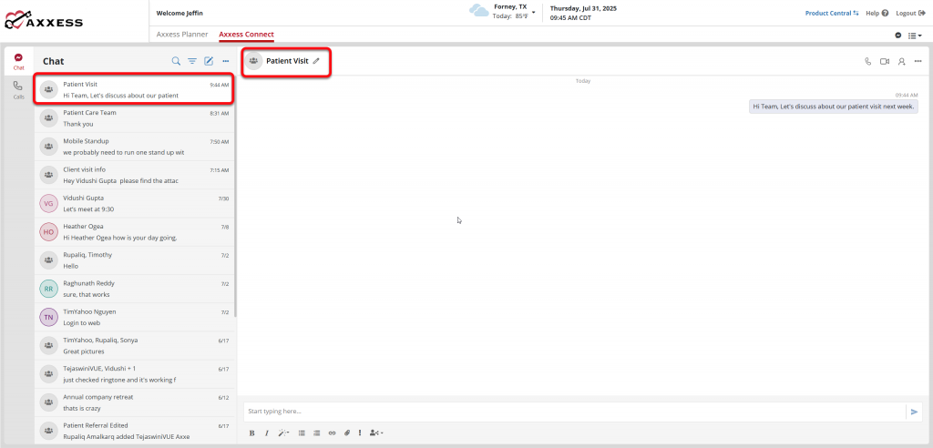Start a voice call in Patient Visit chat

867,61
